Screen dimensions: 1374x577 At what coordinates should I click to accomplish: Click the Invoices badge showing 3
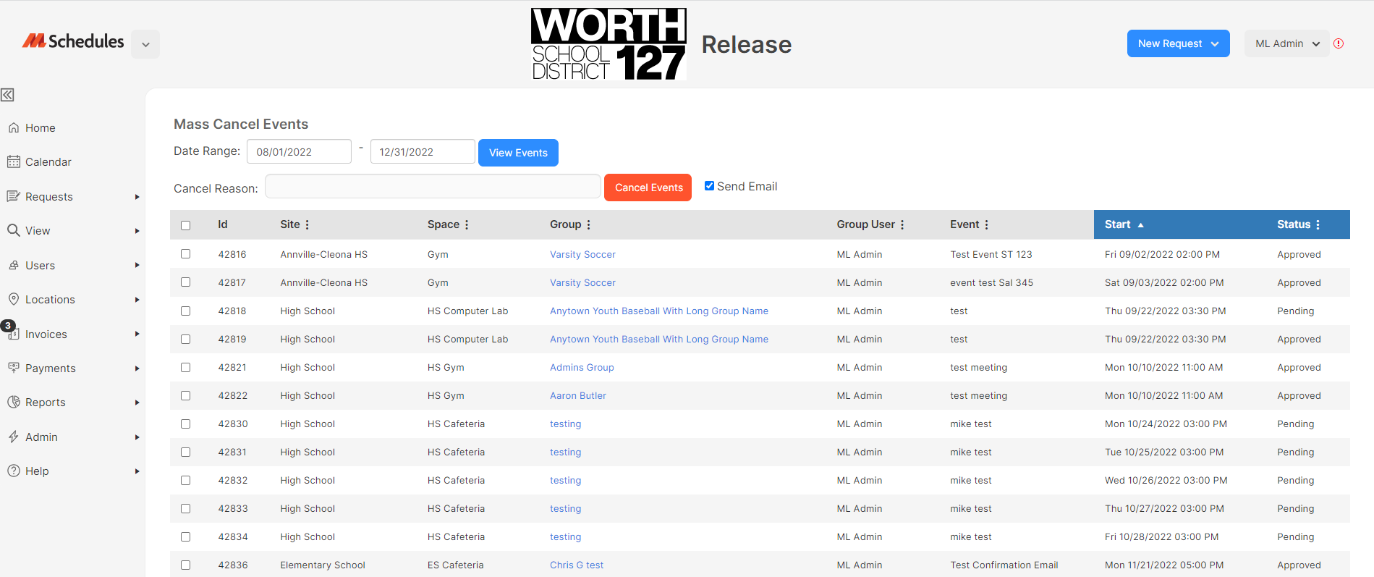(8, 326)
